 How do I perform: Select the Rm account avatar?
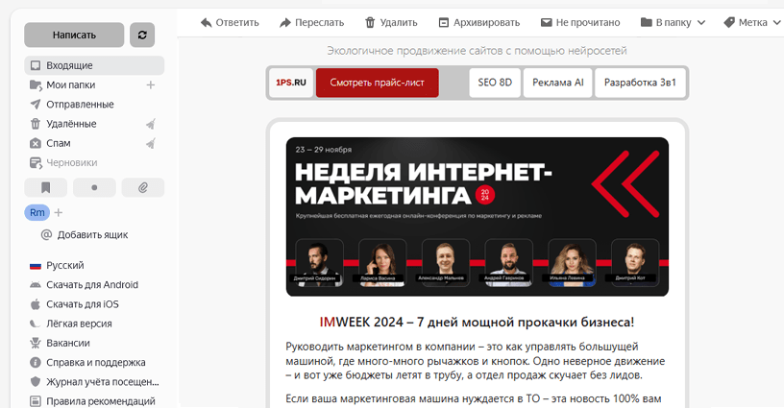[37, 213]
